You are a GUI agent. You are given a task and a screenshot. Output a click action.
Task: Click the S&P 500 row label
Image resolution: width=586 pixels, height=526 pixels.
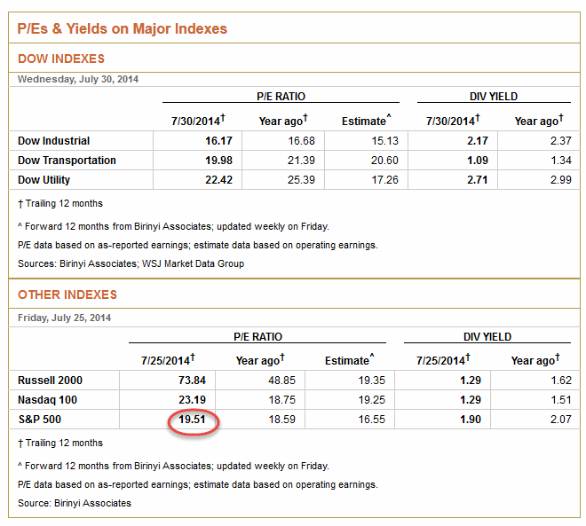(40, 420)
